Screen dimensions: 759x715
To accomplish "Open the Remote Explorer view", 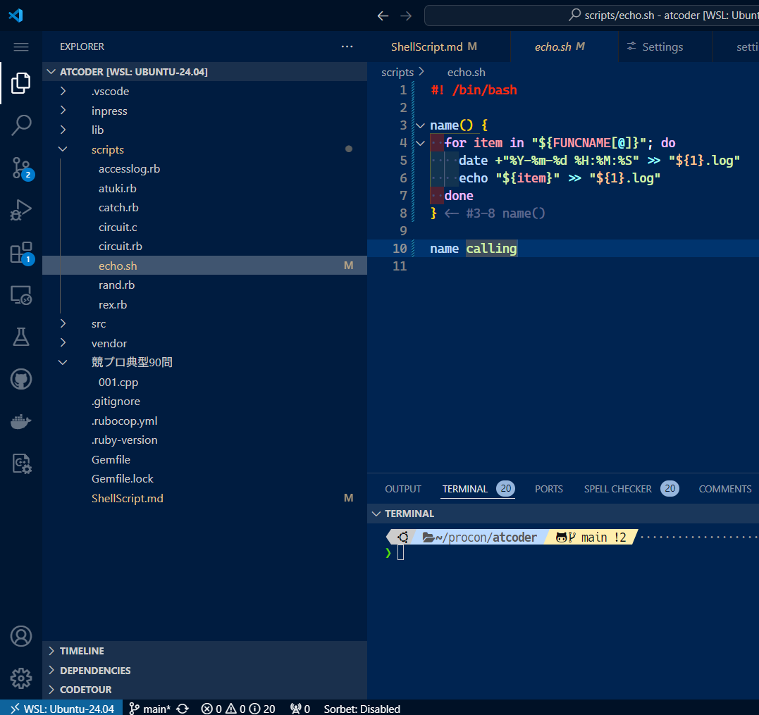I will point(20,295).
